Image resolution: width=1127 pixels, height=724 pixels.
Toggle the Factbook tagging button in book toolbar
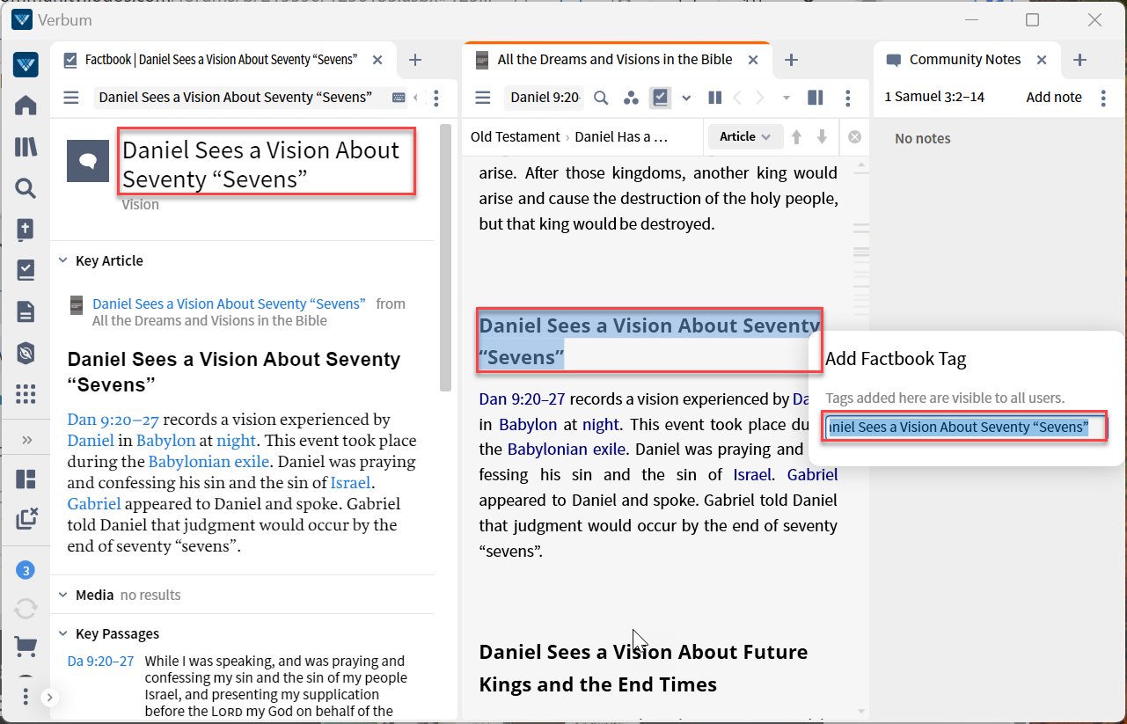pyautogui.click(x=661, y=98)
